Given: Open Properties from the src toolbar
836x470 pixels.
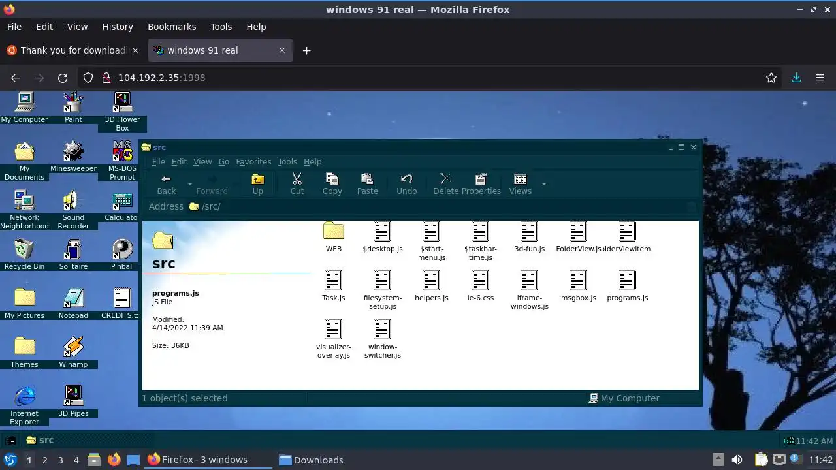Looking at the screenshot, I should pos(481,184).
